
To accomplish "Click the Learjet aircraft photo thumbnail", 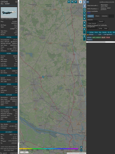I will tap(9, 13).
